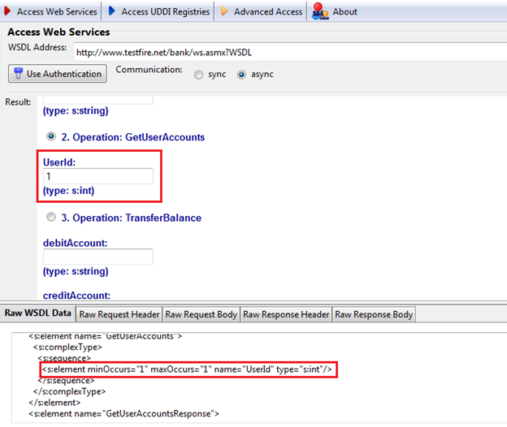507x427 pixels.
Task: Click the Use Authentication button
Action: coord(58,74)
